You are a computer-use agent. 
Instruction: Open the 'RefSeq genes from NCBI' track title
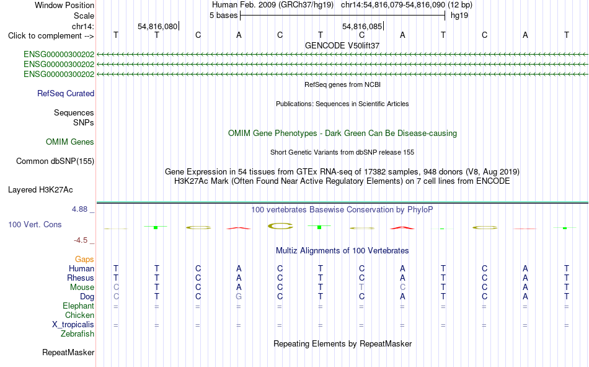(x=342, y=84)
